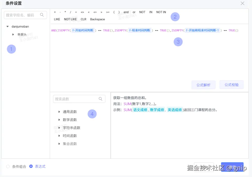Insert the divide operator
Screen dimensions: 252x177
click(70, 12)
